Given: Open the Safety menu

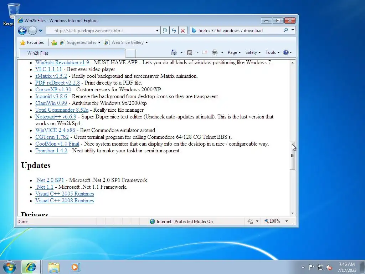Looking at the screenshot, I should 253,52.
